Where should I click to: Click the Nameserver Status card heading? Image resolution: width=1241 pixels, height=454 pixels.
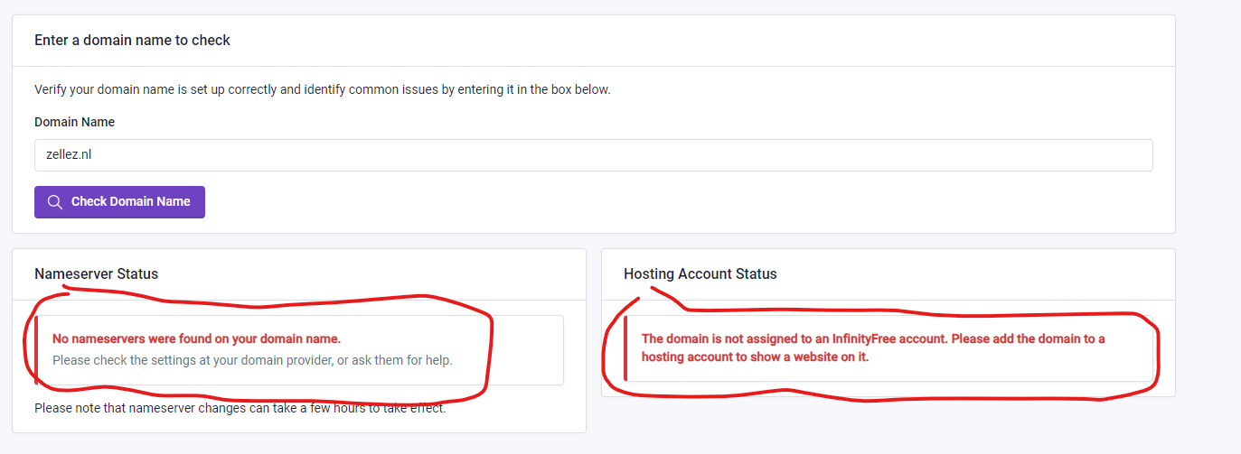96,273
